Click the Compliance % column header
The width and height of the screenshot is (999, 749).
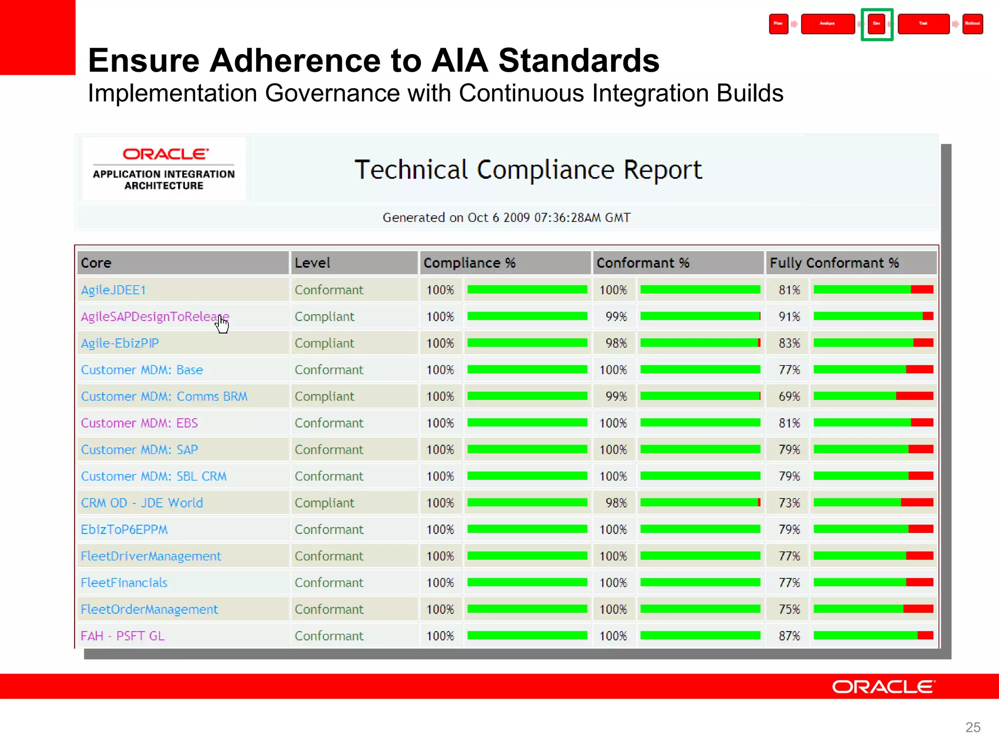(505, 263)
